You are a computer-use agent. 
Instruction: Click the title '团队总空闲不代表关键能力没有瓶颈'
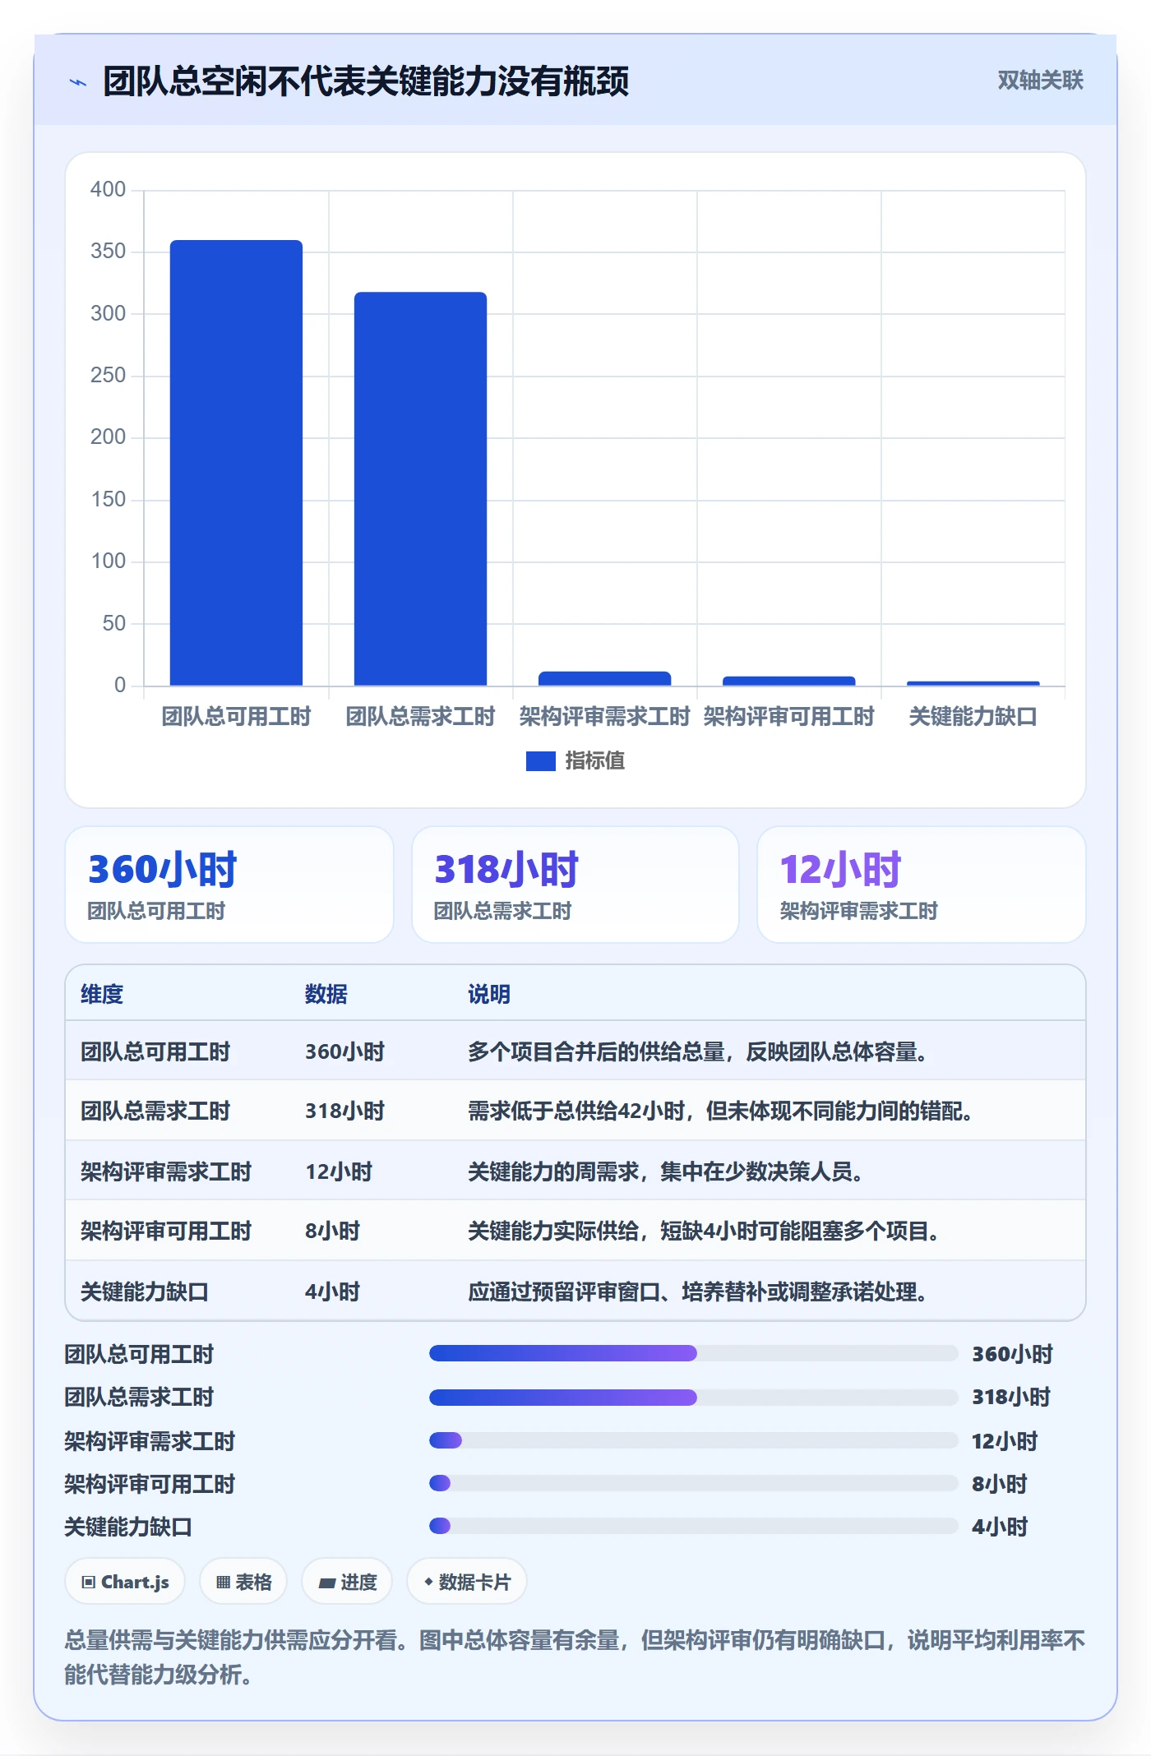pos(366,81)
